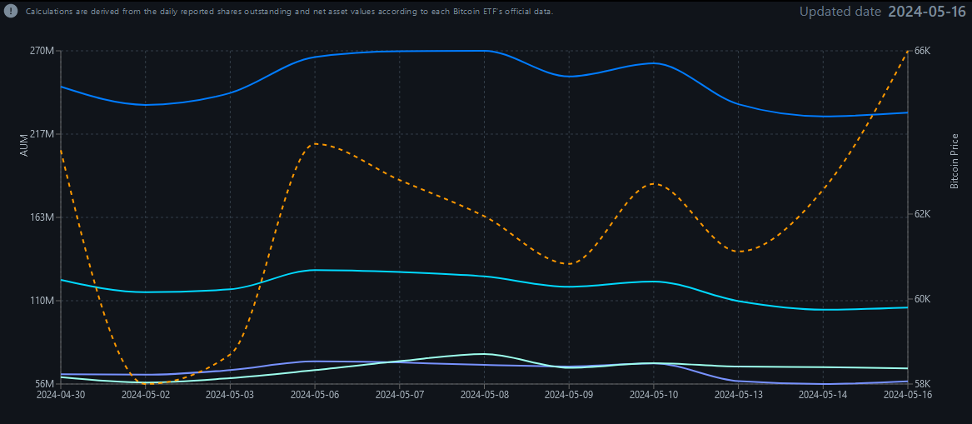Click the 62K price axis label
The image size is (972, 424).
[923, 214]
